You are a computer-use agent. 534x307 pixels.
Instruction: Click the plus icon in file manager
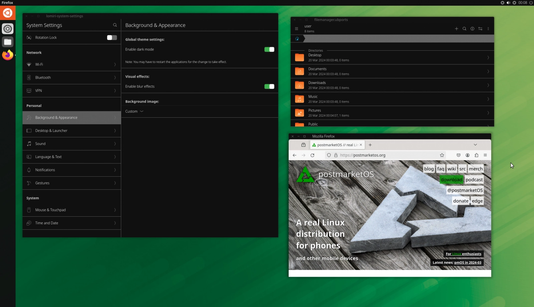click(x=456, y=29)
